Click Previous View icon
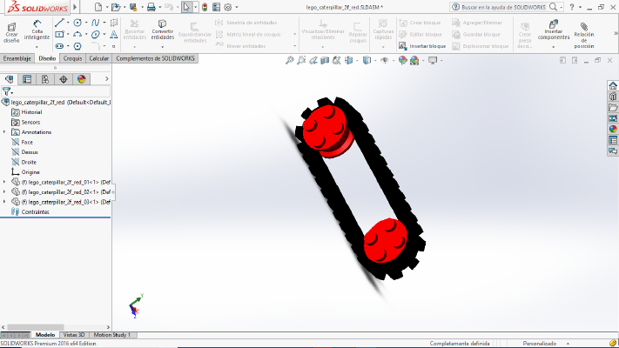Image resolution: width=619 pixels, height=348 pixels. [313, 60]
